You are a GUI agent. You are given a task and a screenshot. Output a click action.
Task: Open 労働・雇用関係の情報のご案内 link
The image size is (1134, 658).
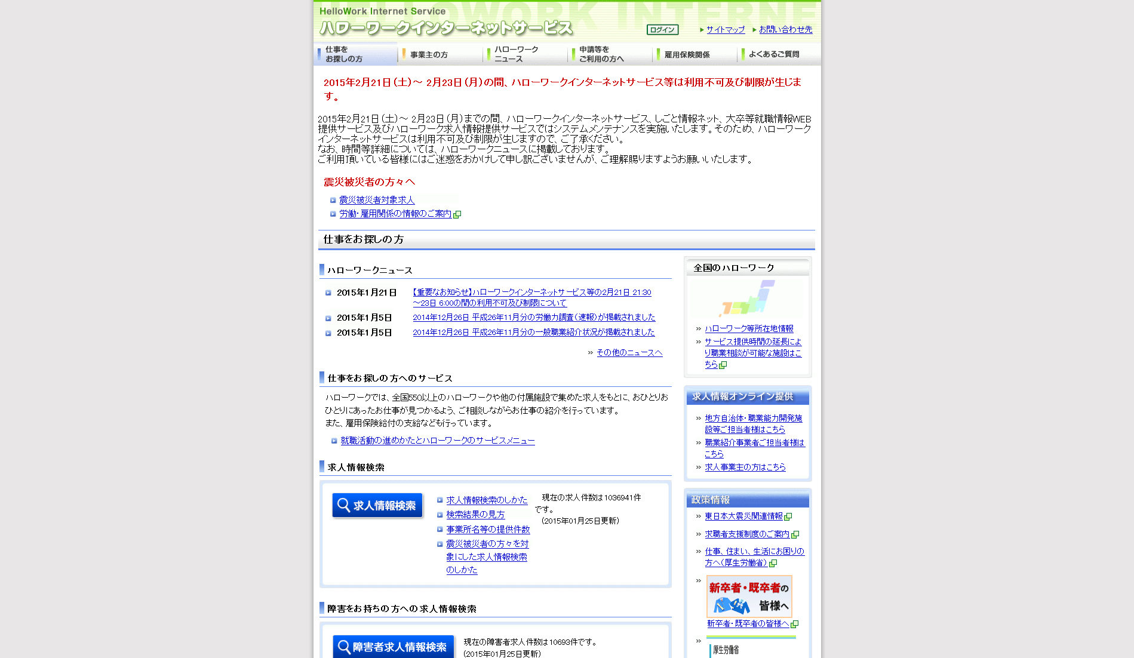pos(395,214)
